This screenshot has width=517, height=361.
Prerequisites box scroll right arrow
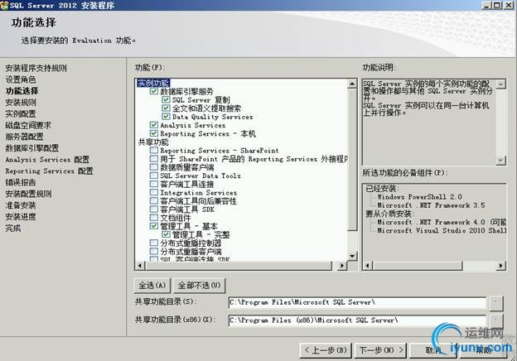[501, 266]
